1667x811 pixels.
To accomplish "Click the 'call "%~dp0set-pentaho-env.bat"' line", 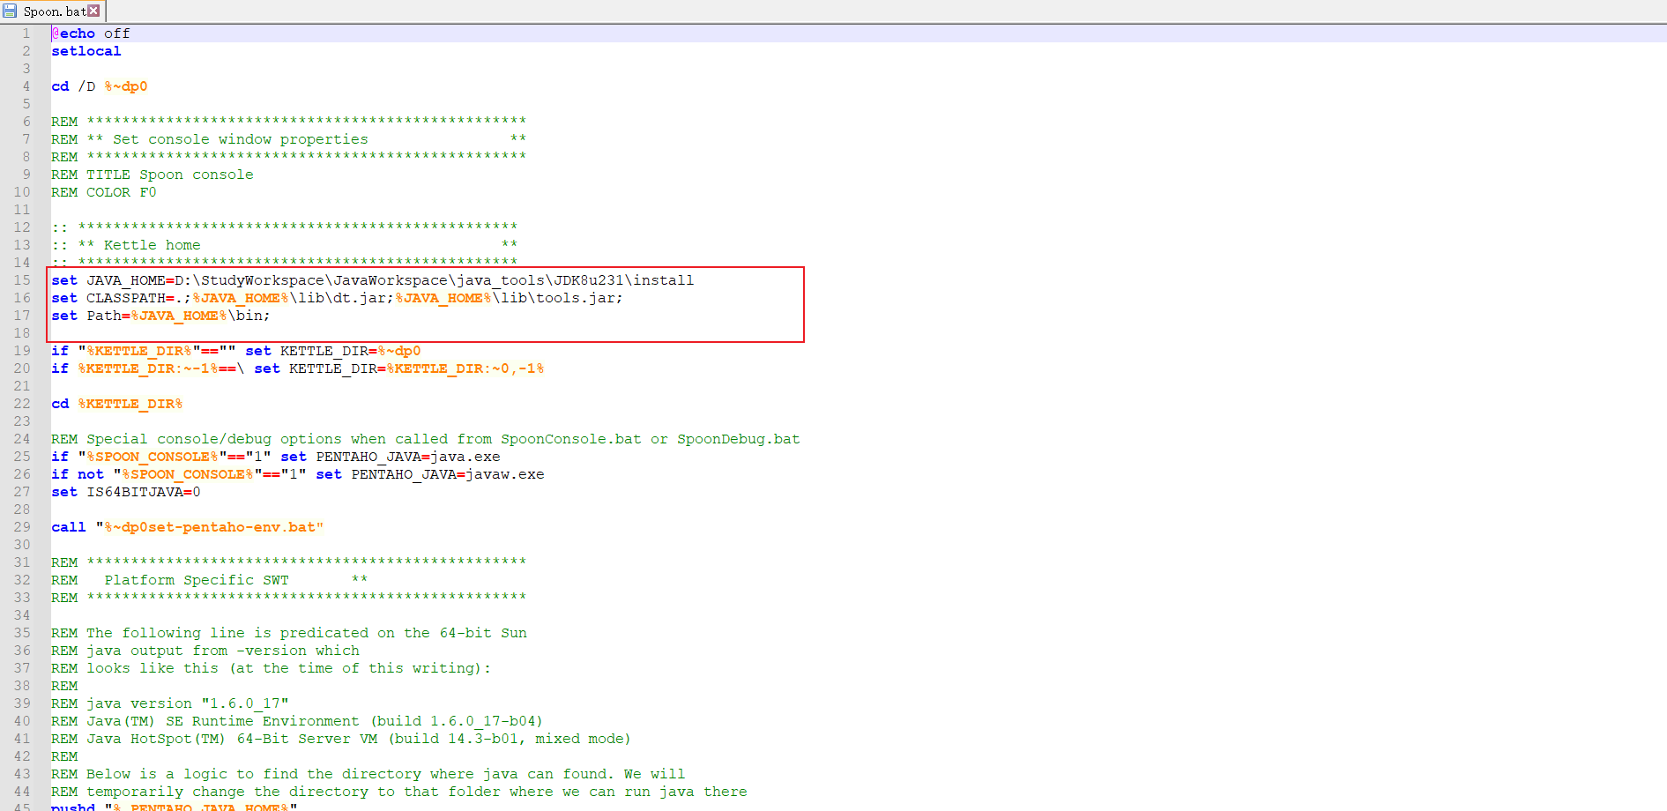I will click(x=188, y=527).
